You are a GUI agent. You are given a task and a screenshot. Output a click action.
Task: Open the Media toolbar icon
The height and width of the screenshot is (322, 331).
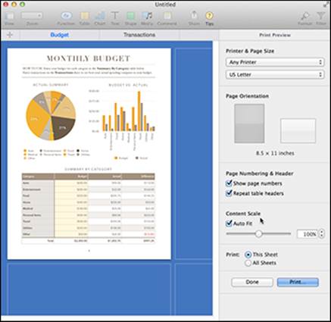(147, 16)
